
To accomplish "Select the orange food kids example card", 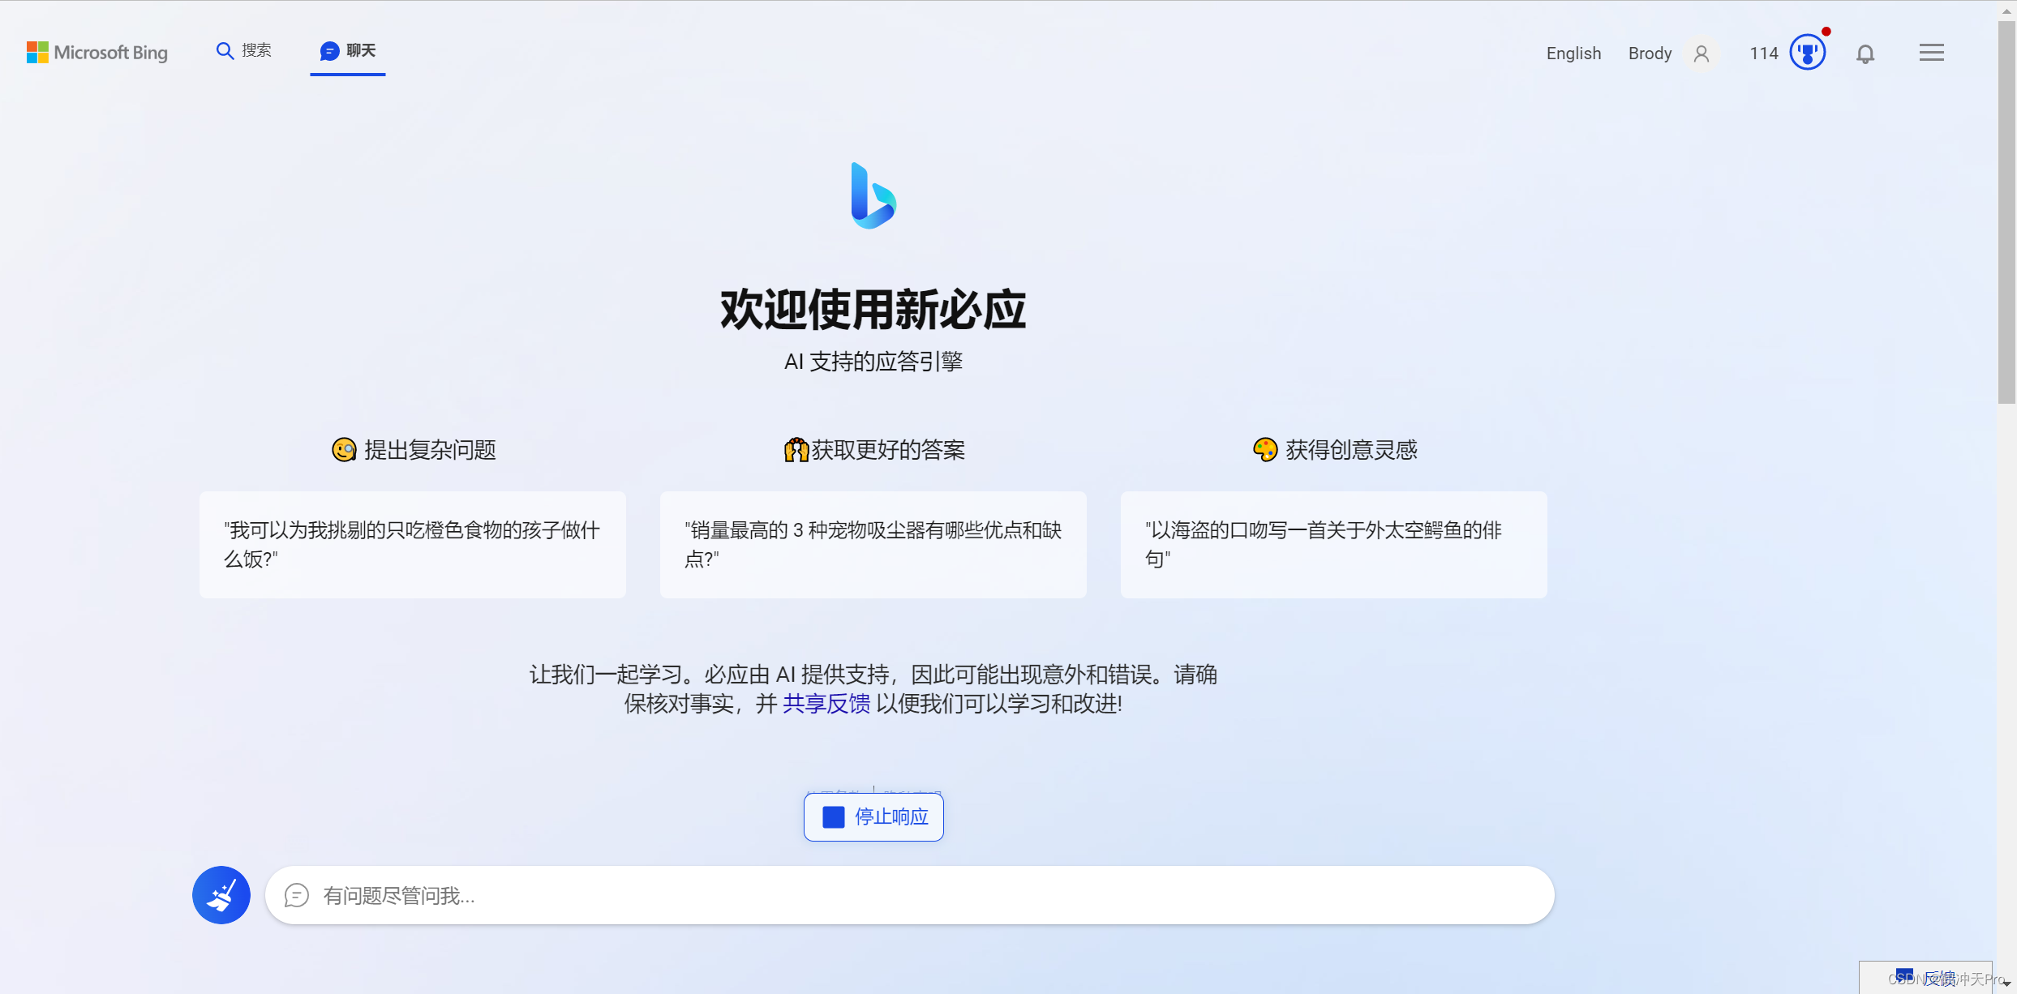I will [x=412, y=544].
